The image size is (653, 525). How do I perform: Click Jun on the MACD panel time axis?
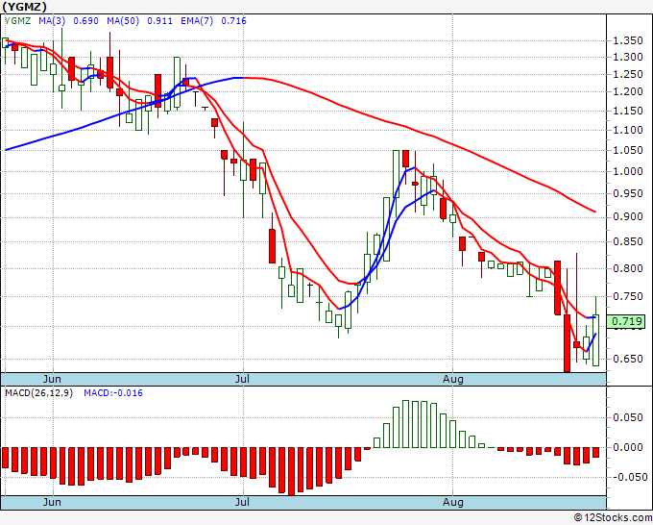pyautogui.click(x=52, y=502)
